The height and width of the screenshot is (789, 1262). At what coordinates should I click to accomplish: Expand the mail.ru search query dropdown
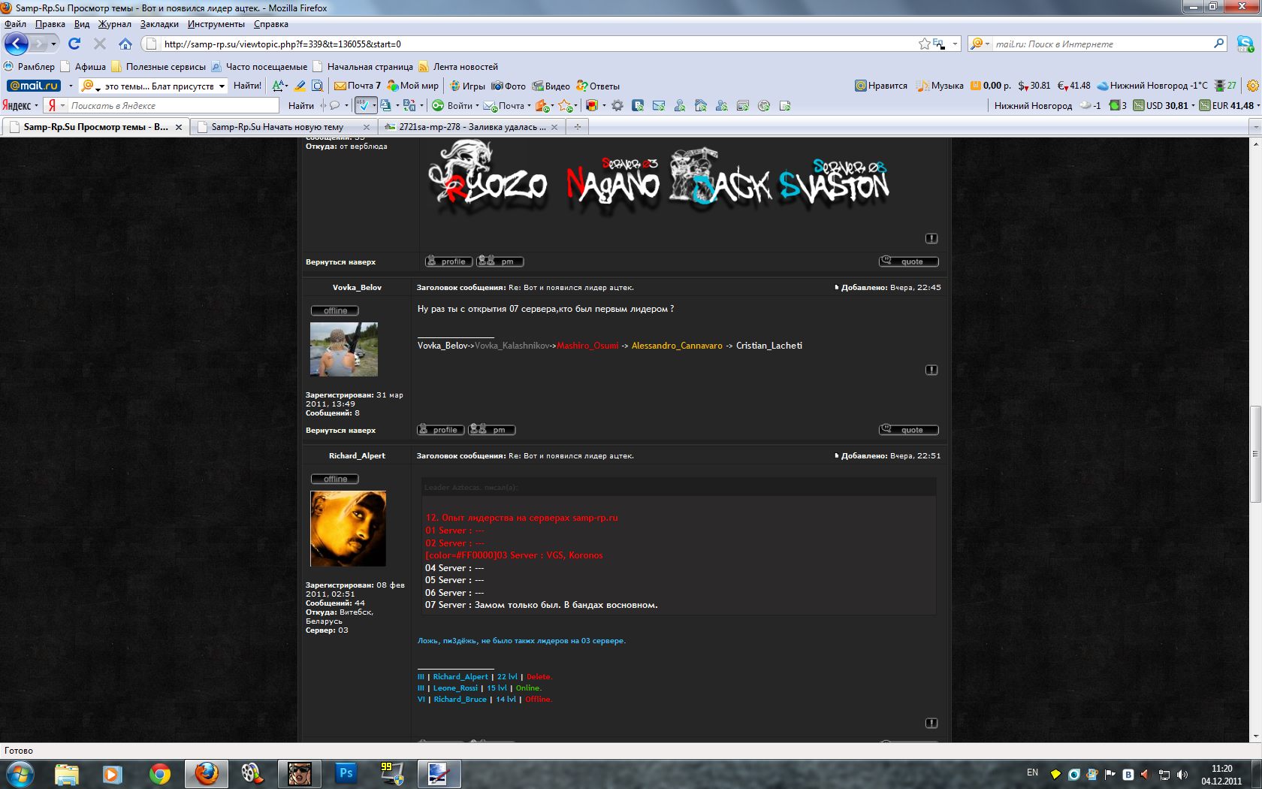click(x=222, y=86)
